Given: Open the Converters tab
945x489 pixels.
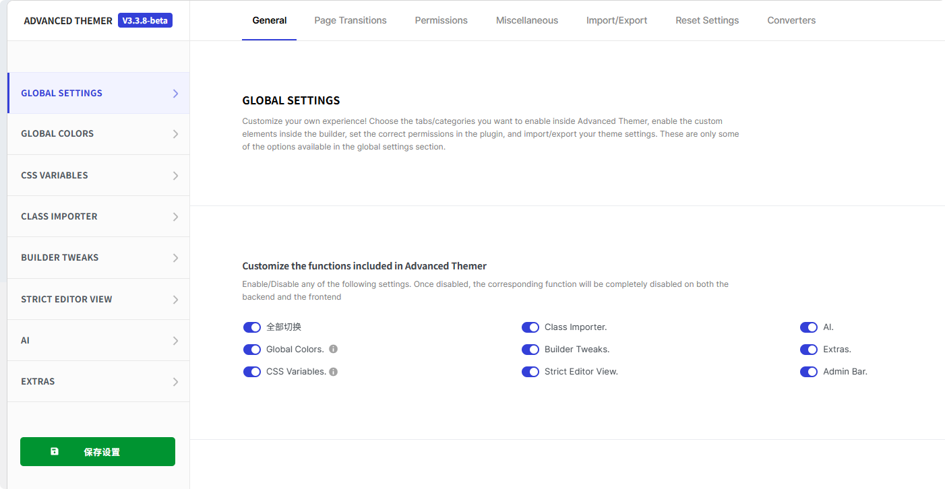Looking at the screenshot, I should point(791,20).
